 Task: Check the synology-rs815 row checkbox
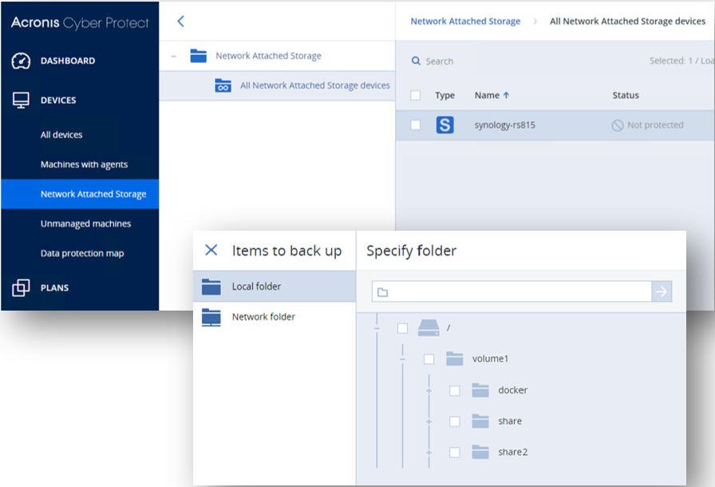(x=416, y=125)
